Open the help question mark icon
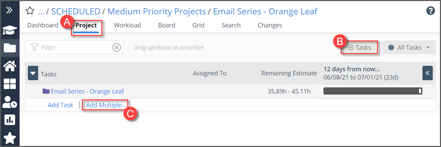Image resolution: width=441 pixels, height=147 pixels. [431, 11]
